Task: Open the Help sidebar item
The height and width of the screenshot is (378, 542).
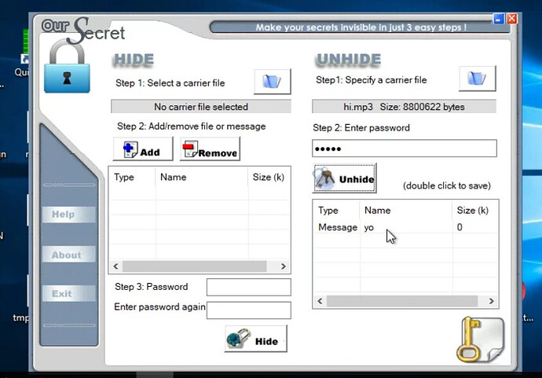Action: pyautogui.click(x=65, y=215)
